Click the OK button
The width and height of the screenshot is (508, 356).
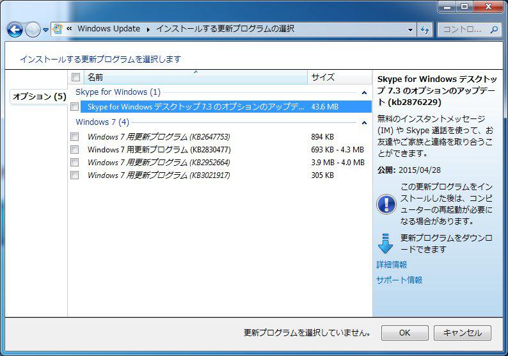(x=404, y=333)
